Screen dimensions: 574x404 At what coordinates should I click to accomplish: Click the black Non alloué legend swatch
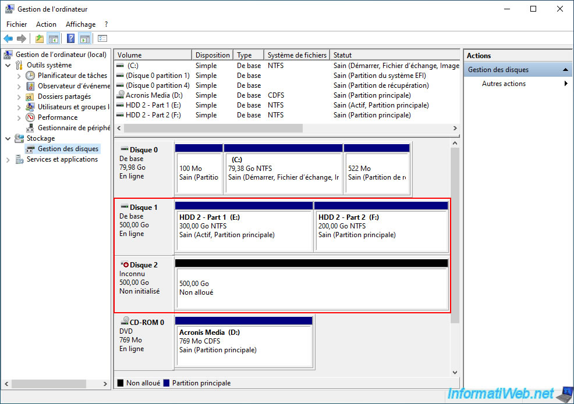tap(121, 383)
